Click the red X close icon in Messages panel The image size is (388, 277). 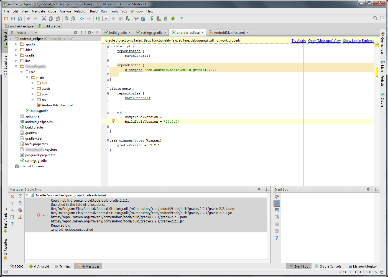point(12,196)
